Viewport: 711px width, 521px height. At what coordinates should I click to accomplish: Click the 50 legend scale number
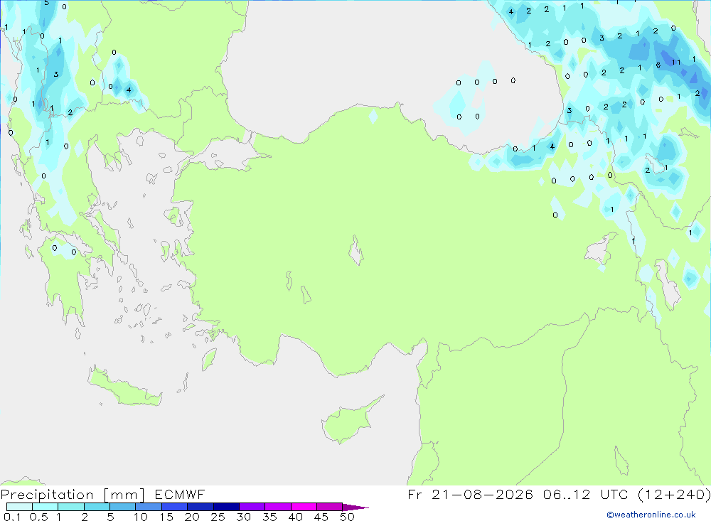click(347, 517)
